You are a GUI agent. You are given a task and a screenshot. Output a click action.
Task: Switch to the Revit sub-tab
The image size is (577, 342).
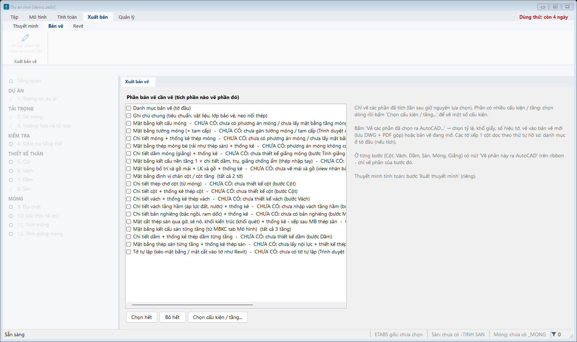(78, 26)
